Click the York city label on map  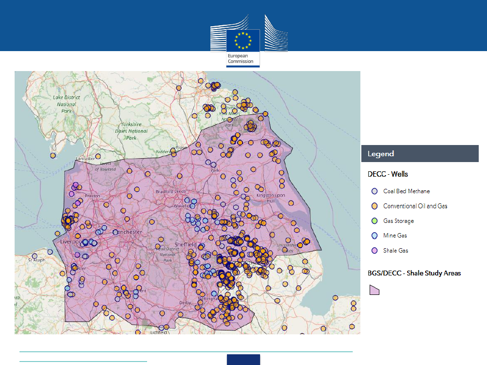pos(215,170)
